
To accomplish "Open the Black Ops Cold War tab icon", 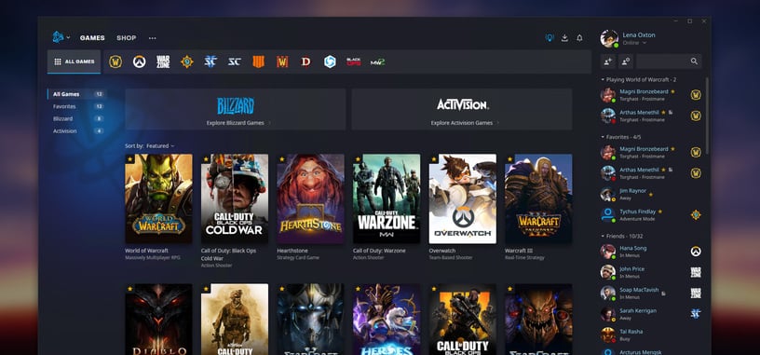I will tap(353, 61).
